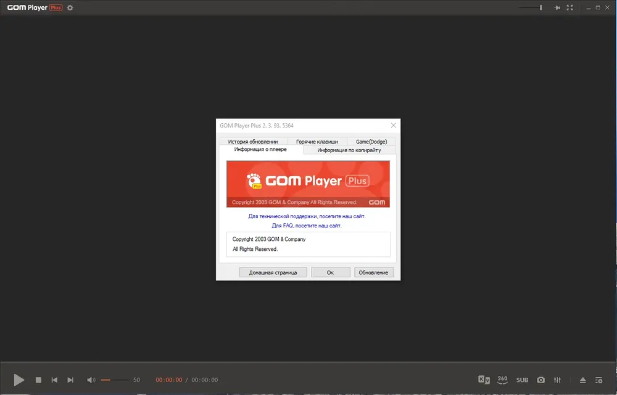Open settings via the gear icon
Viewport: 617px width, 395px height.
[x=70, y=7]
